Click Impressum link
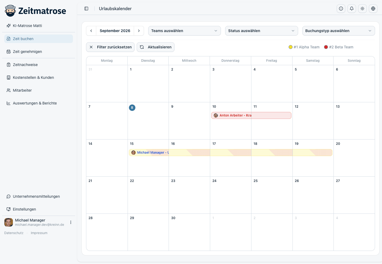This screenshot has width=382, height=264. pos(39,233)
